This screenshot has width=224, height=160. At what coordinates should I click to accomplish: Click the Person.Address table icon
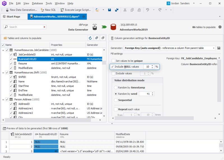[11, 99]
